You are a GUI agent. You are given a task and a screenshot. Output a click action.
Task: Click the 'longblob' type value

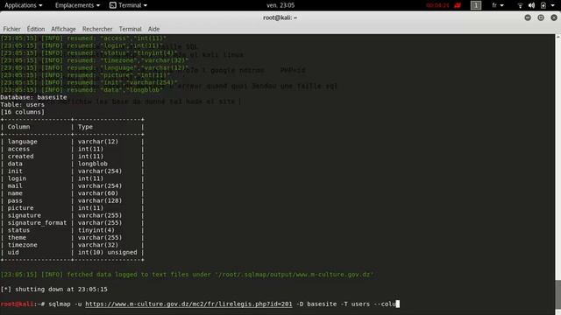pyautogui.click(x=93, y=164)
